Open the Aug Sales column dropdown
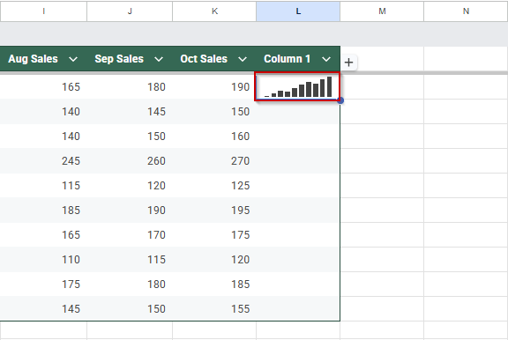 click(73, 59)
